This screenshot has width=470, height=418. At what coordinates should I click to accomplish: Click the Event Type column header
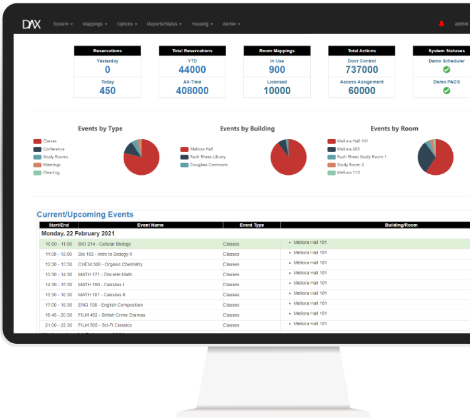[x=252, y=225]
